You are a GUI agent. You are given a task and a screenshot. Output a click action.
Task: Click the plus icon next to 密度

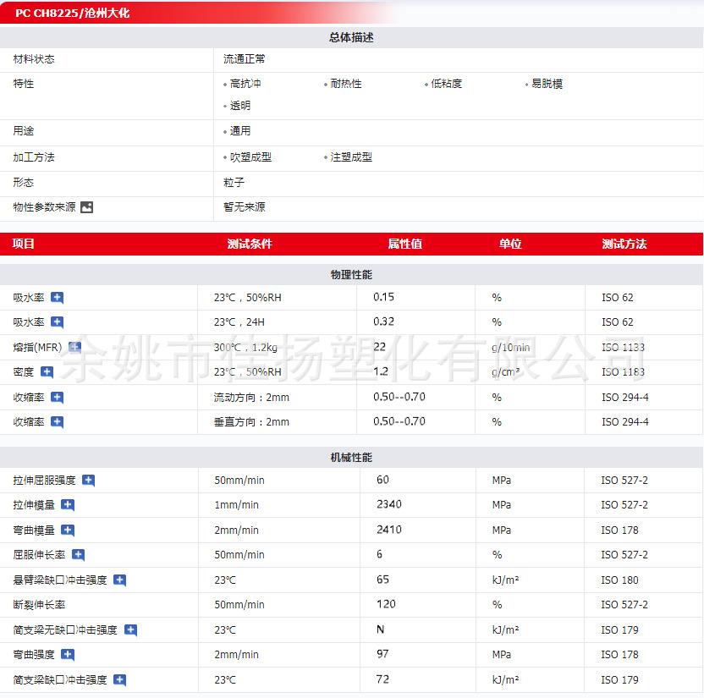point(47,371)
